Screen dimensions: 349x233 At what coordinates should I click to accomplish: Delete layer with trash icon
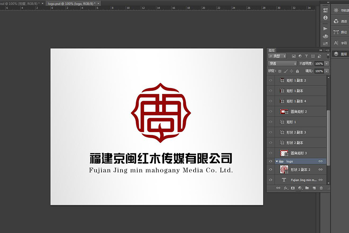point(321,188)
